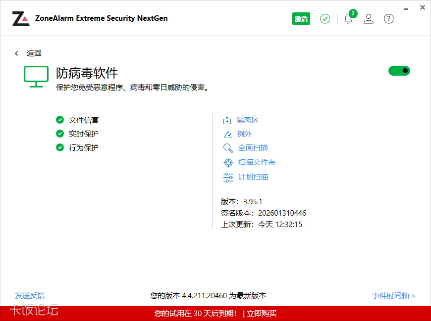Toggle the anti-virus protection switch off
431x321 pixels.
point(399,71)
